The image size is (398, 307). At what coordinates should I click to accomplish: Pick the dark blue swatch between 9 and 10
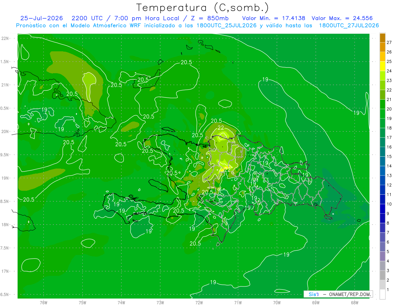pos(382,209)
